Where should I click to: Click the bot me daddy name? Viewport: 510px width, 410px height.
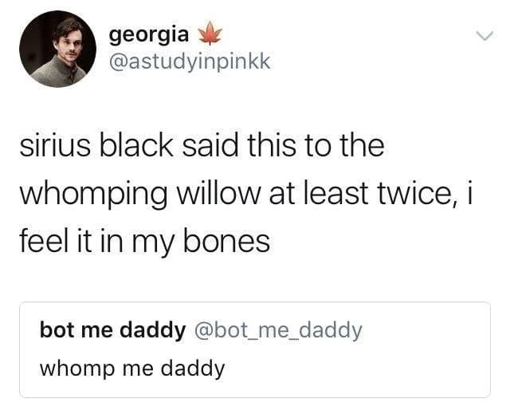112,330
